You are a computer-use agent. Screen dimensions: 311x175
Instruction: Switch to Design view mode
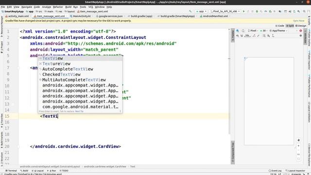click(x=301, y=26)
